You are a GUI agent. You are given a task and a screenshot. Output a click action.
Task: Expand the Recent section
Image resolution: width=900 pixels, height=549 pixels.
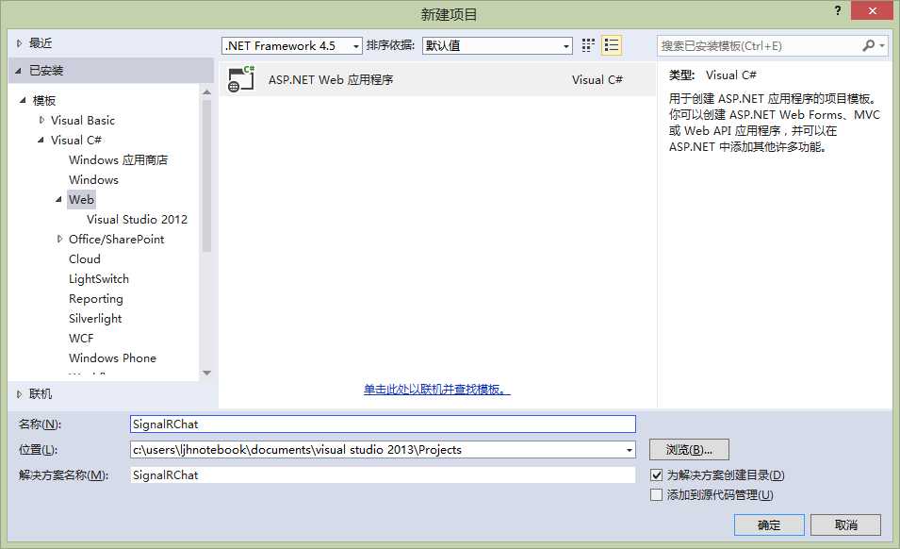tap(19, 43)
